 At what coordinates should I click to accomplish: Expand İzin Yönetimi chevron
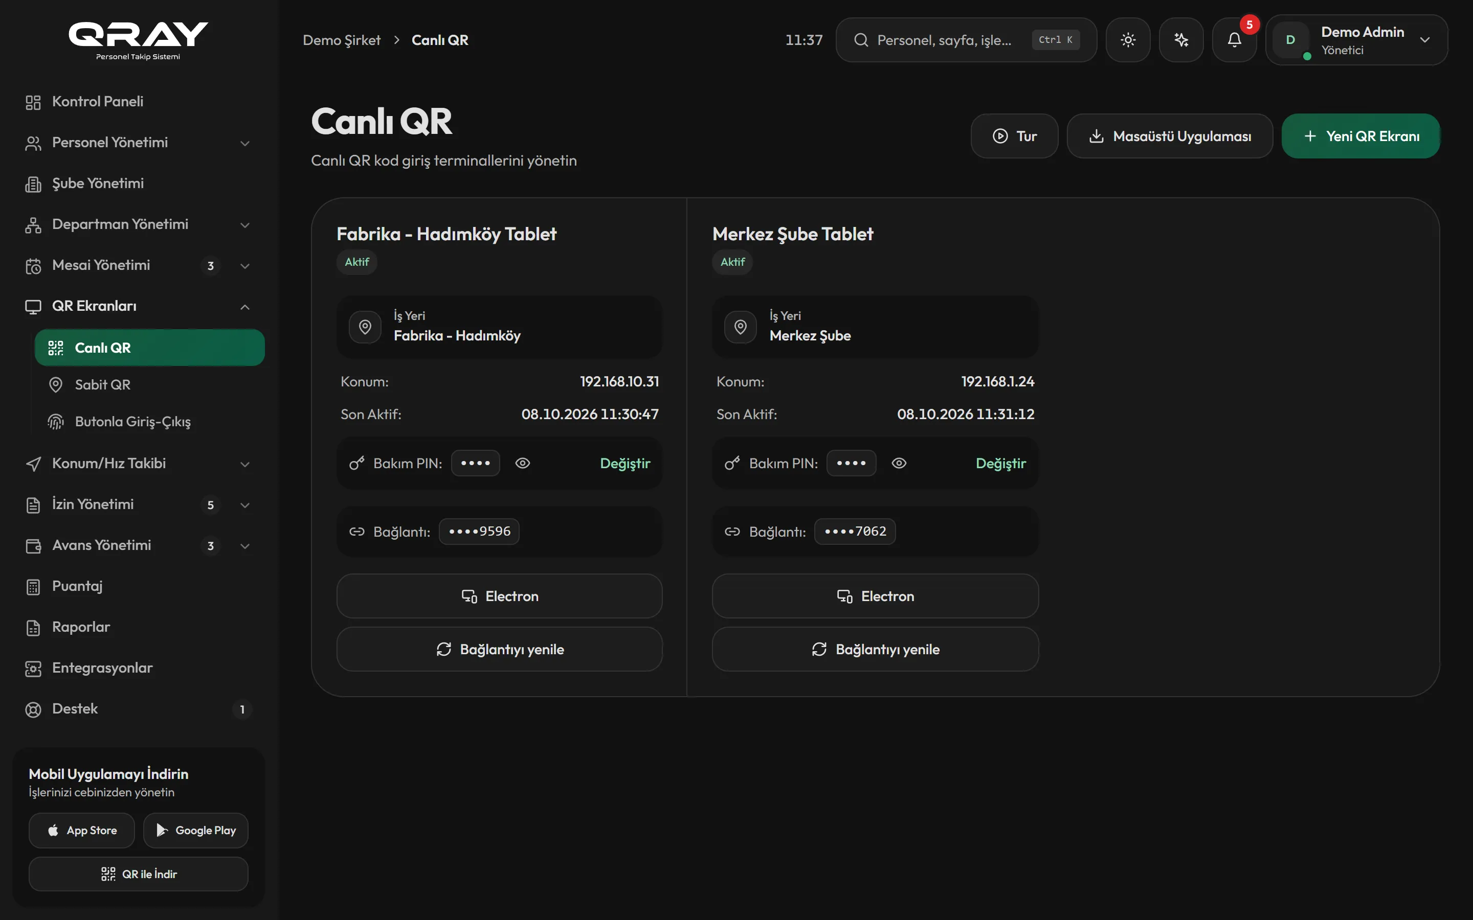pyautogui.click(x=244, y=505)
